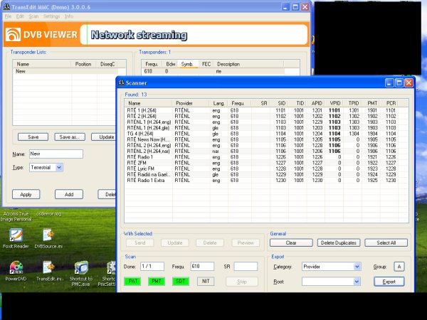The image size is (427, 320).
Task: Toggle the NIT scan option
Action: [206, 282]
